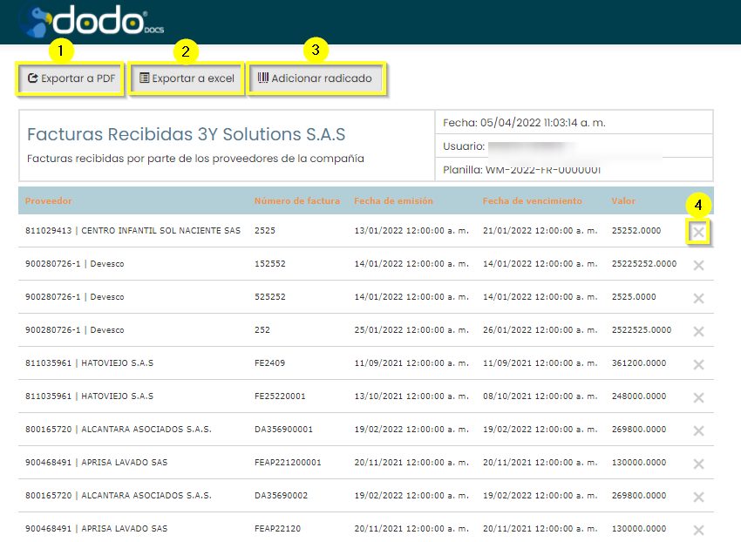Viewport: 741px width, 542px height.
Task: Click the Adicionar radicado button
Action: click(316, 78)
